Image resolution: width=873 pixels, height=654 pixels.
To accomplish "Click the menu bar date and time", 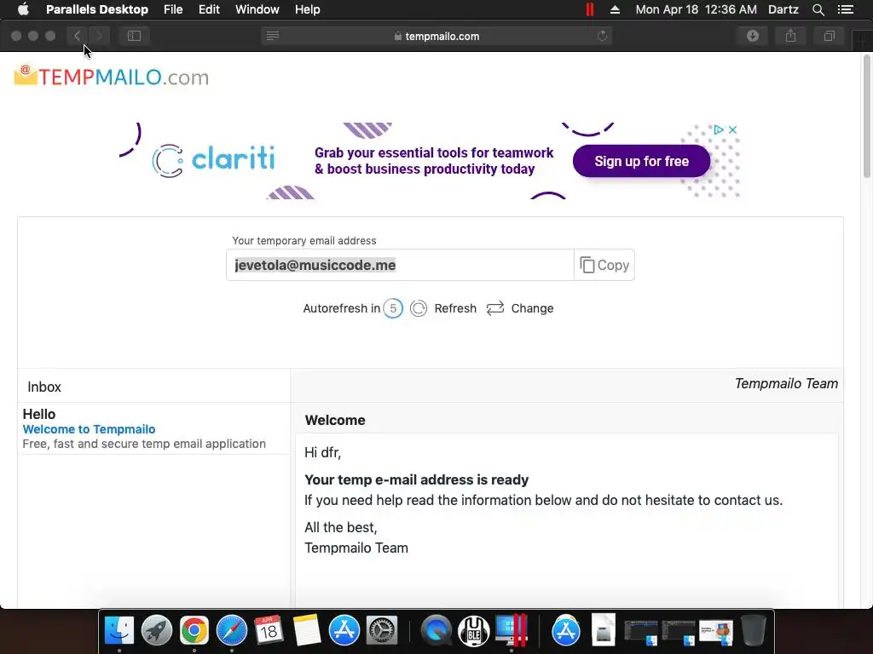I will (696, 9).
